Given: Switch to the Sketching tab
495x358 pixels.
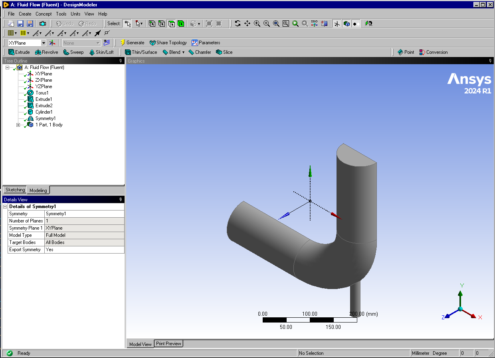Looking at the screenshot, I should [15, 190].
